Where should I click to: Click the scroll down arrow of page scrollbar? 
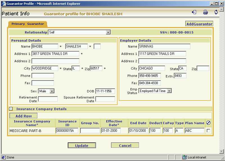point(222,151)
